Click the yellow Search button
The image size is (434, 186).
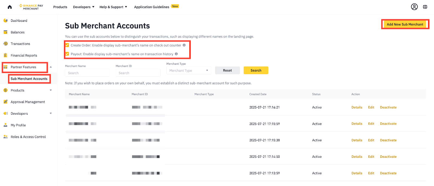point(256,70)
